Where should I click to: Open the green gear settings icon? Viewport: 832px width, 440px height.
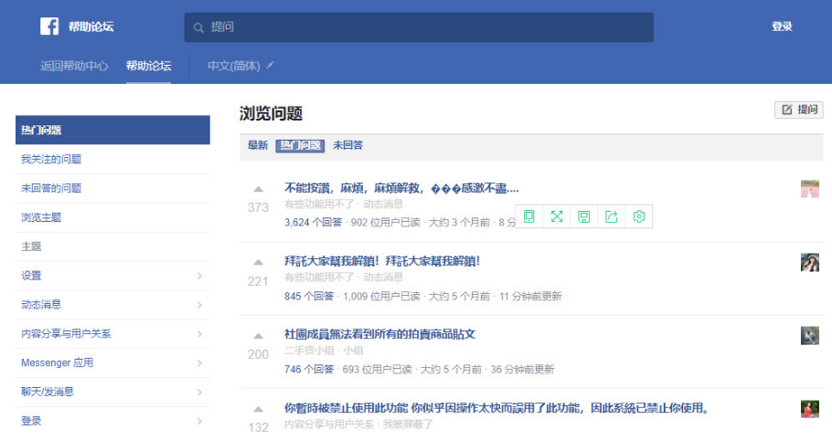[x=639, y=216]
